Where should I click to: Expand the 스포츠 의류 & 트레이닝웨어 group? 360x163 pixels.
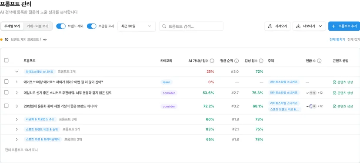tap(17, 140)
